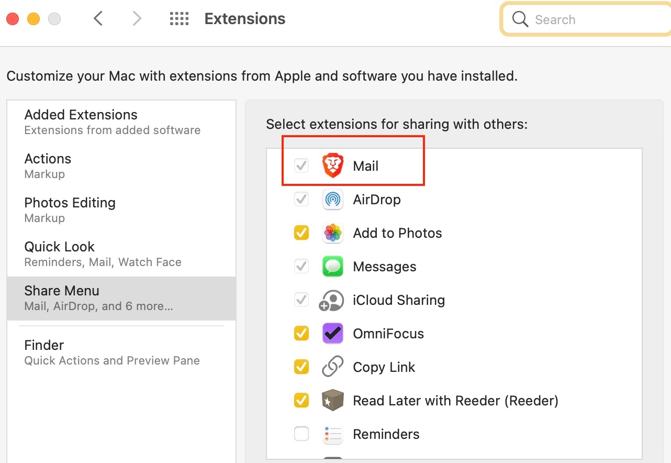Select Added Extensions in the sidebar
Screen dimensions: 671x463
(x=121, y=122)
